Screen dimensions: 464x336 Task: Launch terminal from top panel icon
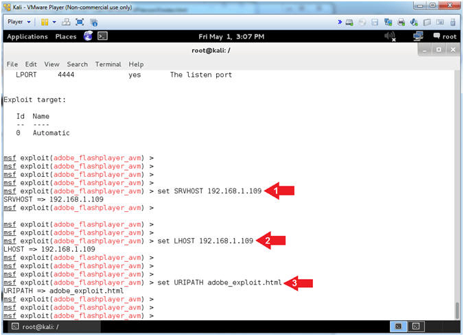(x=102, y=36)
